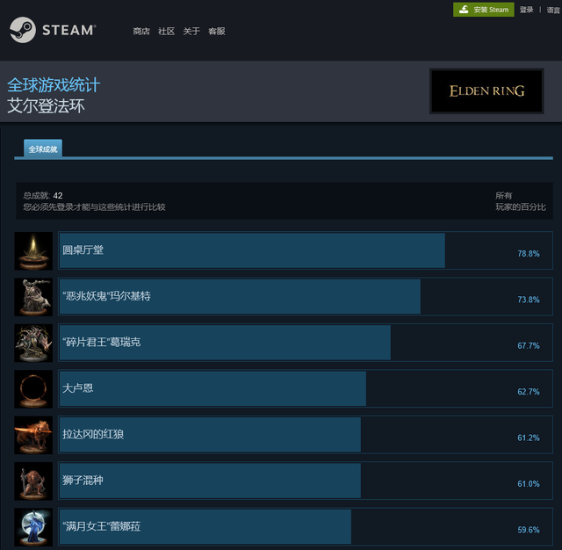The image size is (562, 550).
Task: Click the 葛瑞克 achievement icon
Action: (33, 344)
